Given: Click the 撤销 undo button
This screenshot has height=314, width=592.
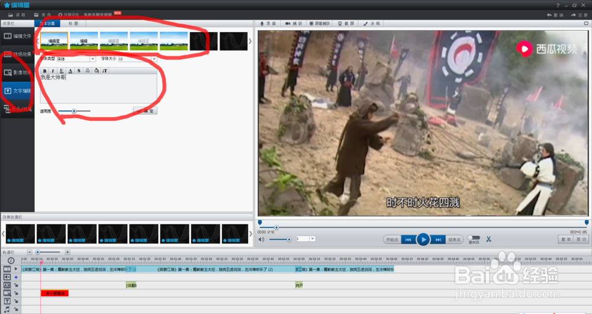Looking at the screenshot, I should (555, 15).
